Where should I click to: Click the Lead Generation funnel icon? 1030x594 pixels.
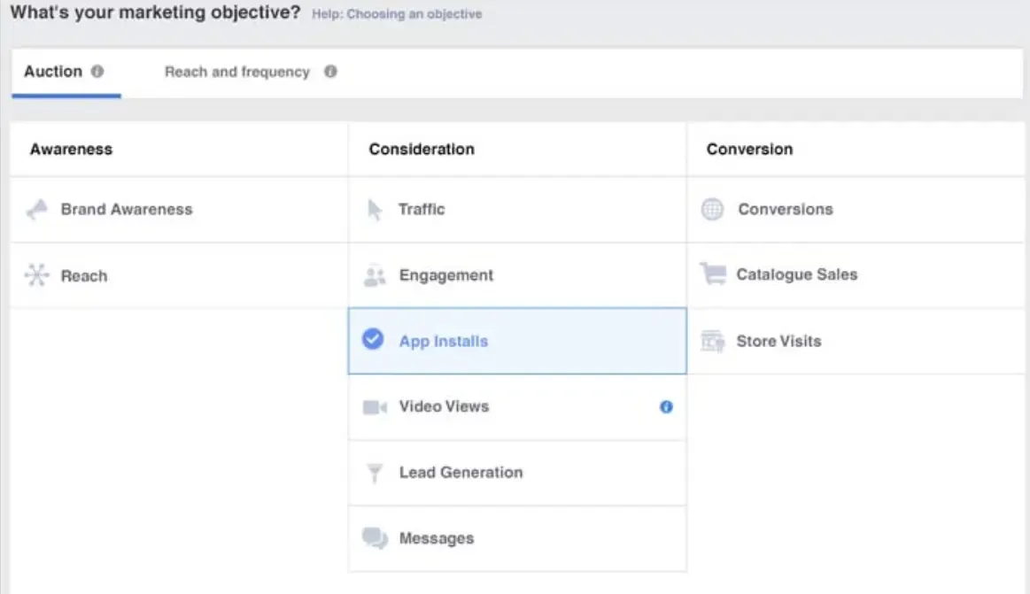[374, 473]
